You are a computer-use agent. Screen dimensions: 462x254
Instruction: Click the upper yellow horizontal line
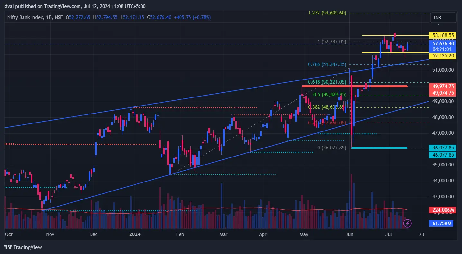tap(395, 35)
